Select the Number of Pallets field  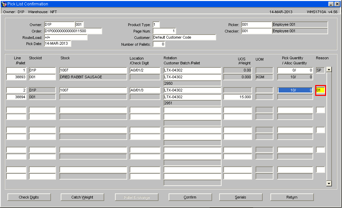[159, 44]
